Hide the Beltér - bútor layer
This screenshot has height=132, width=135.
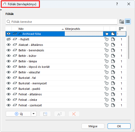(9, 56)
